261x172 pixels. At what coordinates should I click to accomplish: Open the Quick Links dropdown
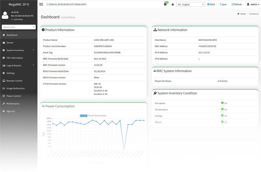[x=19, y=27]
